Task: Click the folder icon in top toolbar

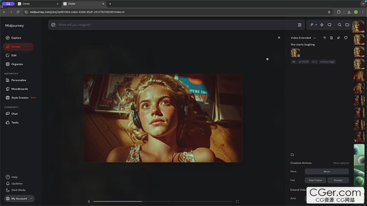Action: point(347,25)
